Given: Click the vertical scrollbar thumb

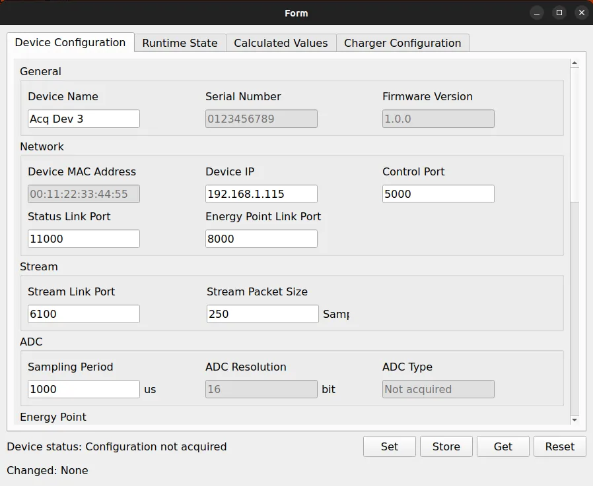Looking at the screenshot, I should pyautogui.click(x=575, y=135).
